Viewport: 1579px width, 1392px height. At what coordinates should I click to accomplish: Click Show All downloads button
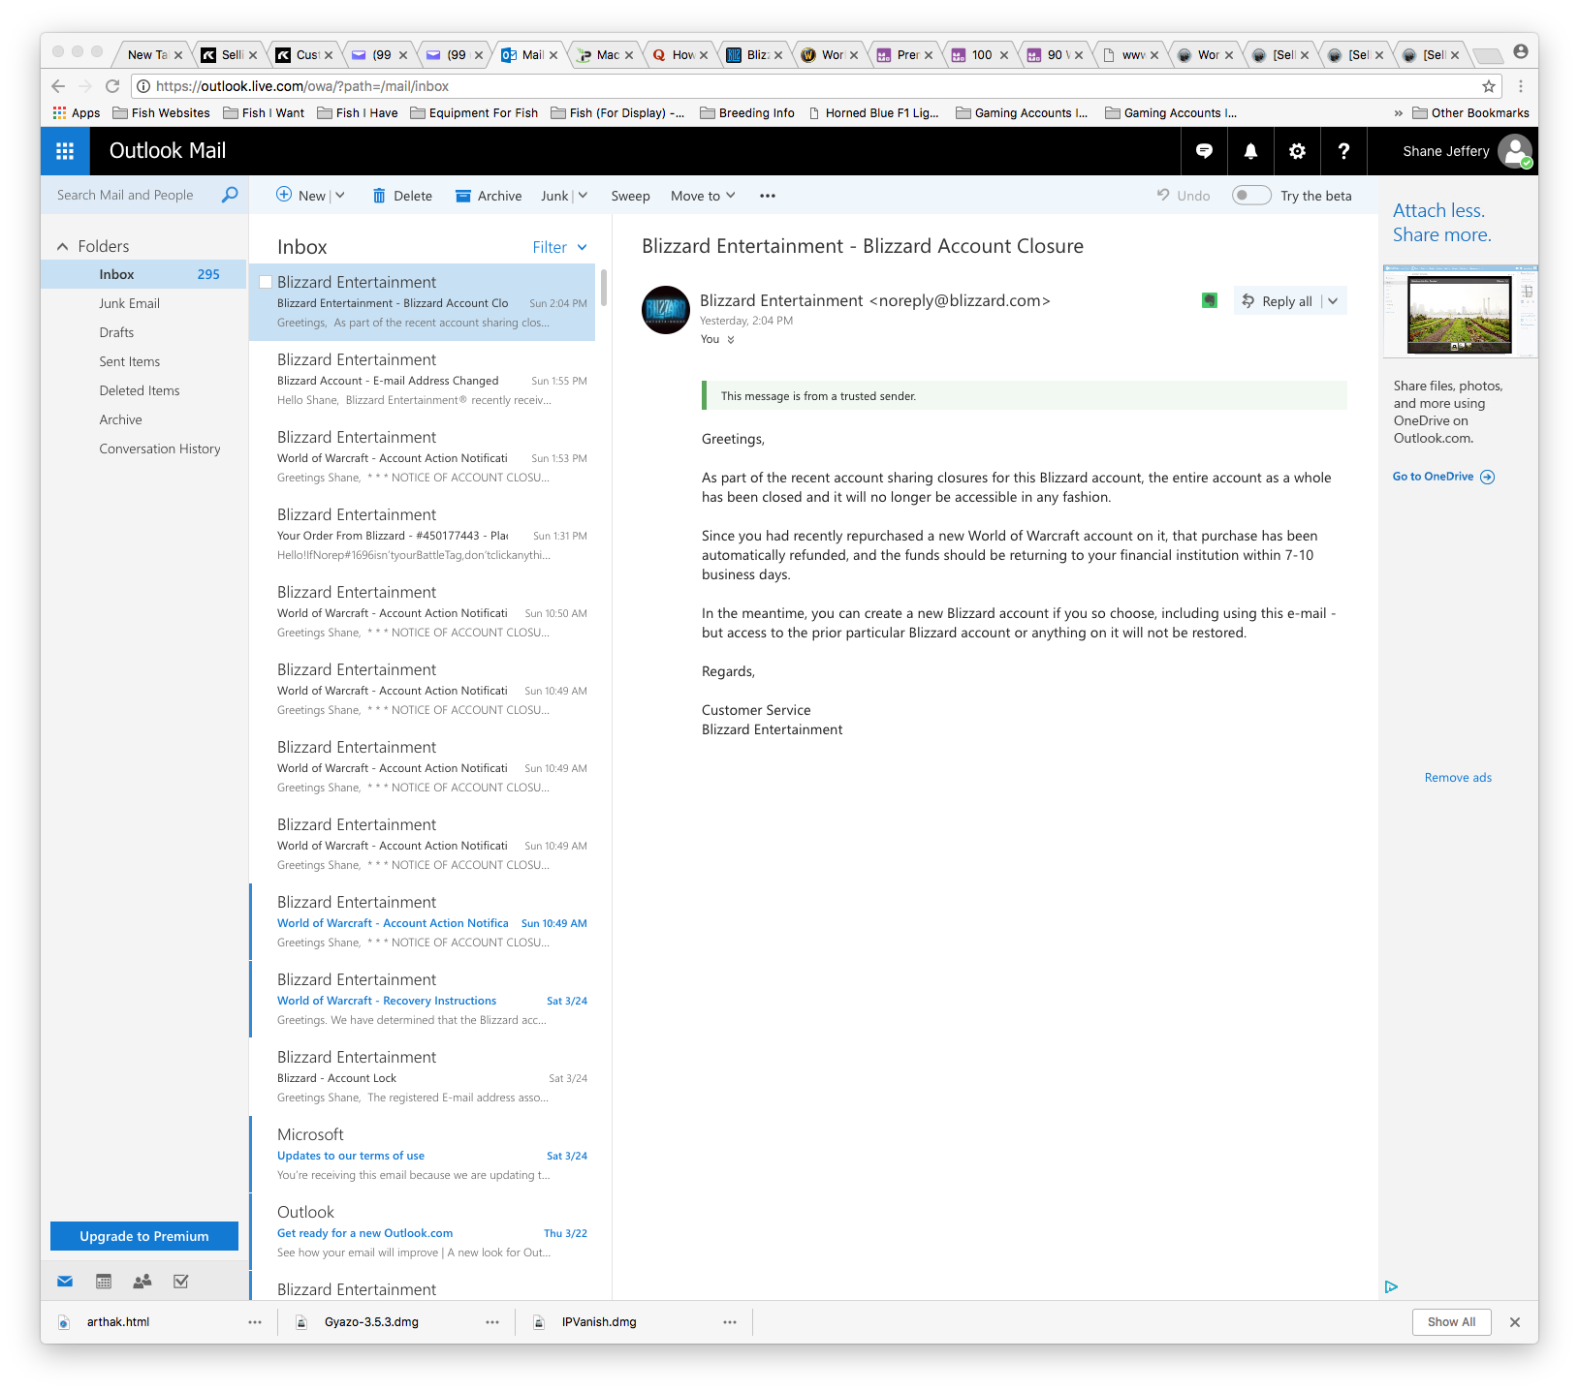point(1451,1322)
